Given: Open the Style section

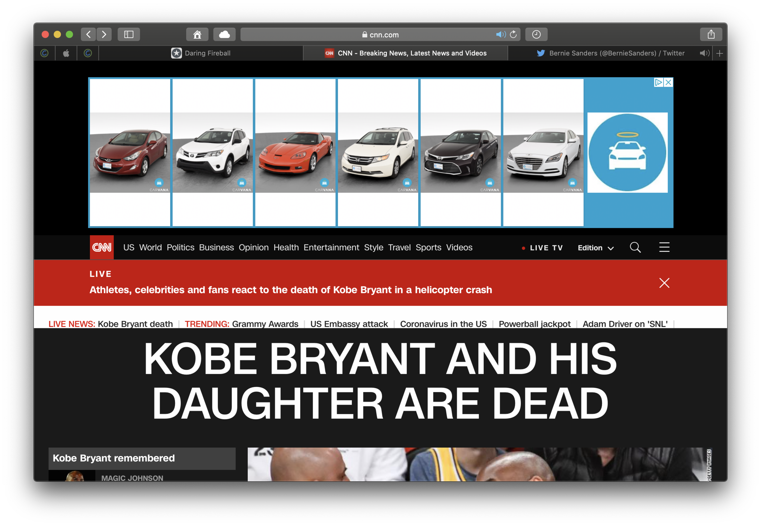Looking at the screenshot, I should 373,247.
